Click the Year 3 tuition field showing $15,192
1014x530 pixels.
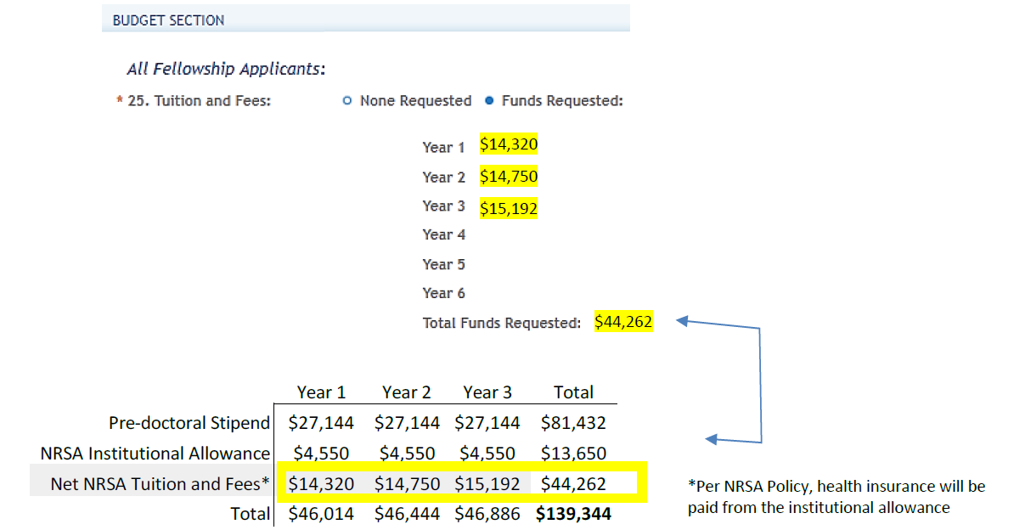tap(509, 208)
